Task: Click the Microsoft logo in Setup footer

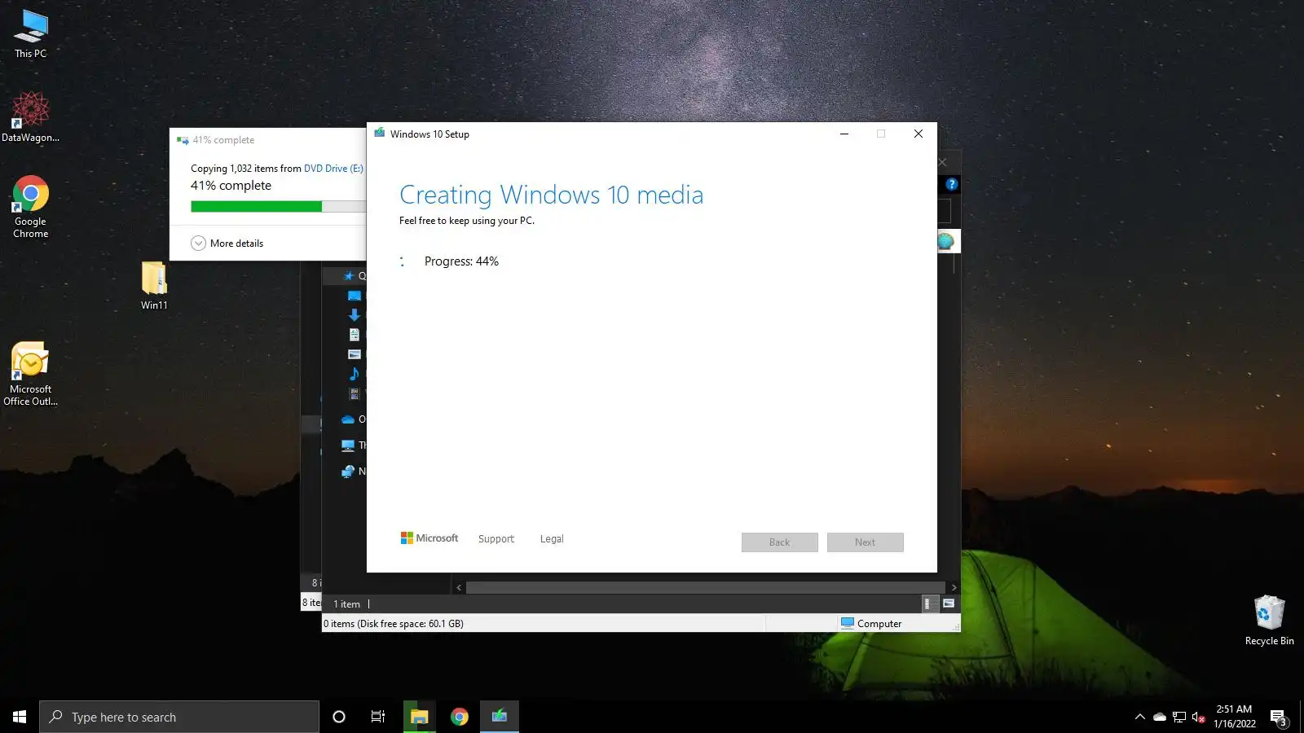Action: (x=430, y=538)
